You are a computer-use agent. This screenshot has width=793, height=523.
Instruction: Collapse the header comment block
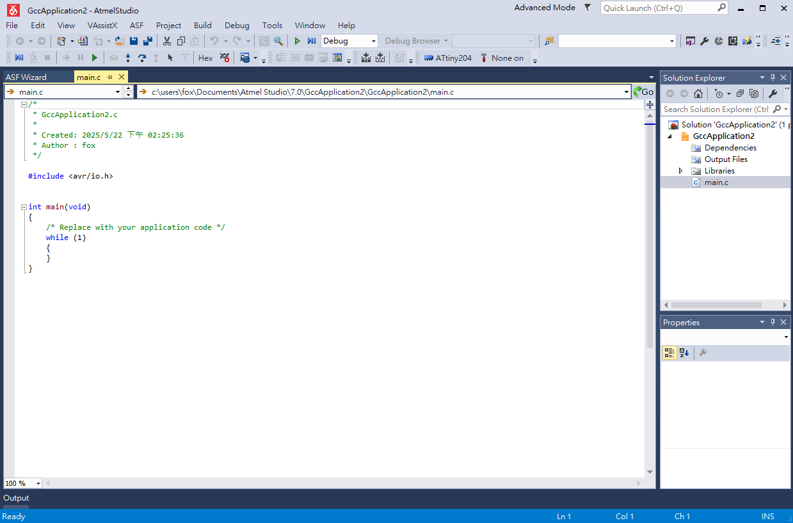[24, 104]
